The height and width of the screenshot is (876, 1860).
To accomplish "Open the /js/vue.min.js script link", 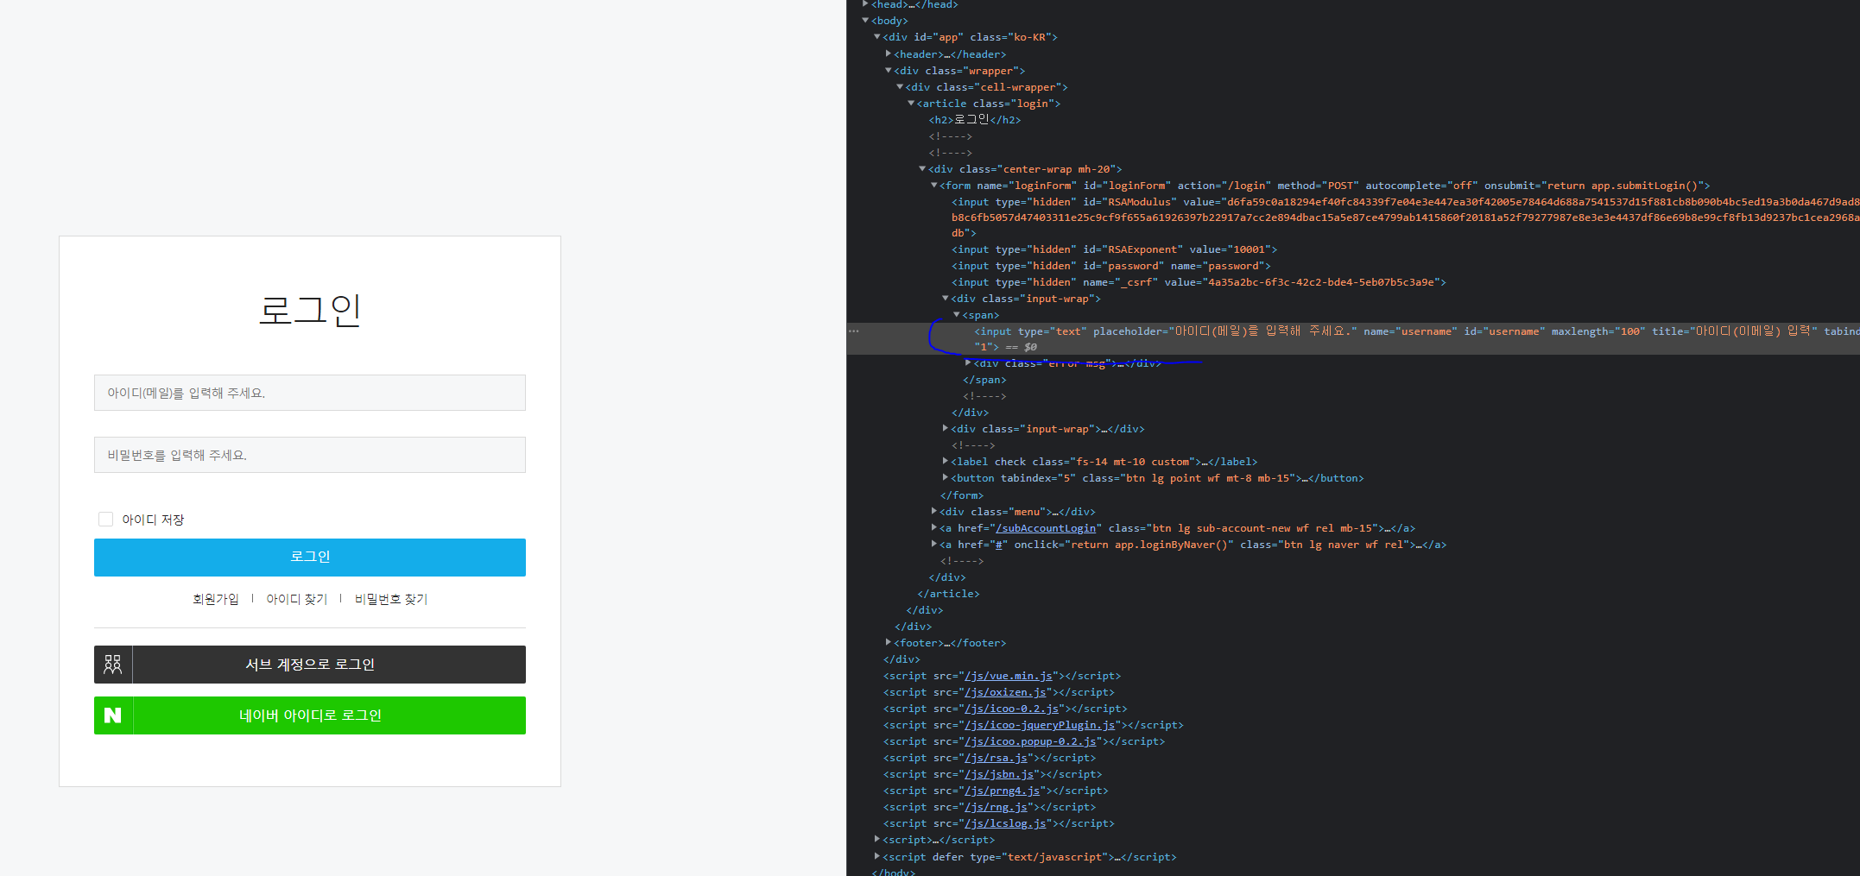I will pyautogui.click(x=1009, y=676).
